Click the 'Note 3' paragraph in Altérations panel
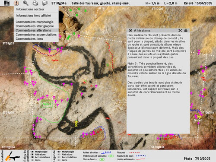This screenshot has height=162, width=216. coord(157,70)
